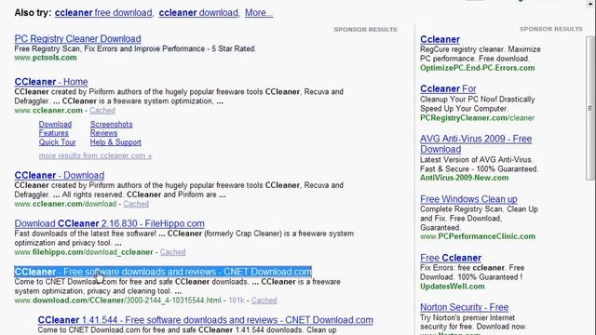
Task: View Cached copy of ccleaner.com/download
Action: coord(136,204)
